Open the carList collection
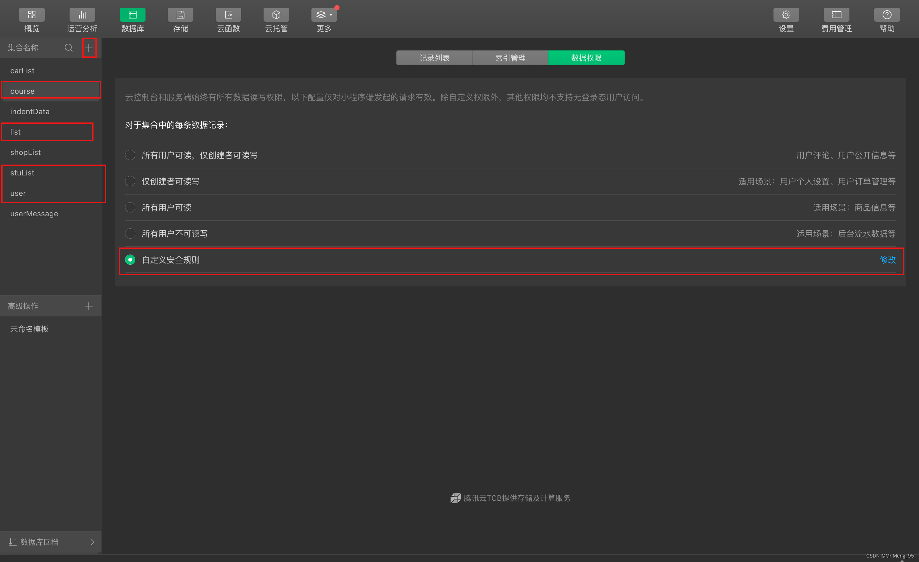 51,70
